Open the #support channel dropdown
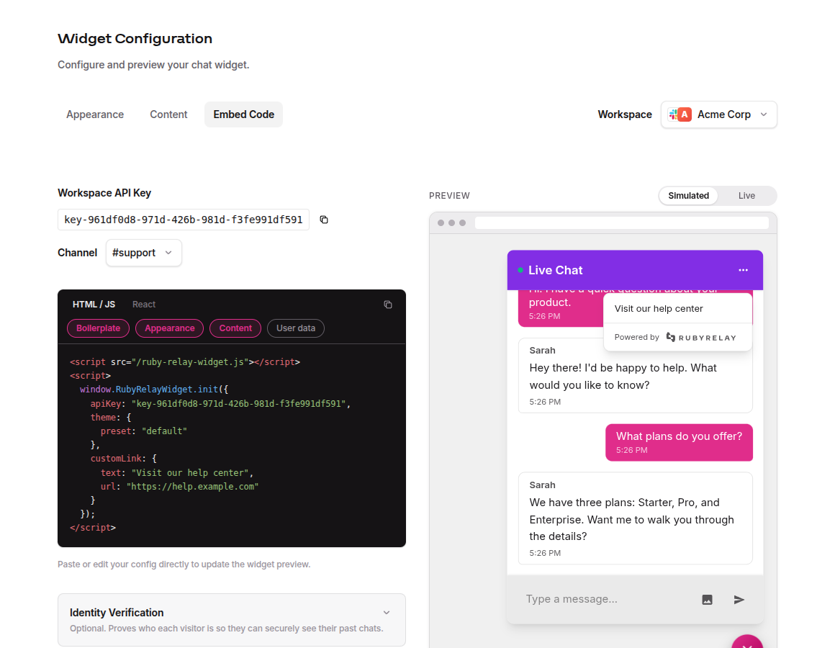835x648 pixels. (143, 253)
